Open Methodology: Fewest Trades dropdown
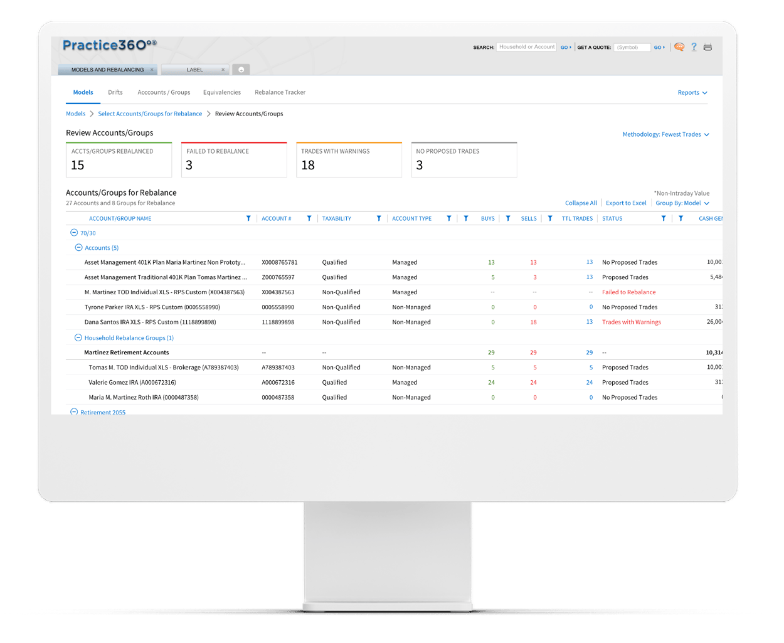This screenshot has height=643, width=784. [x=665, y=134]
